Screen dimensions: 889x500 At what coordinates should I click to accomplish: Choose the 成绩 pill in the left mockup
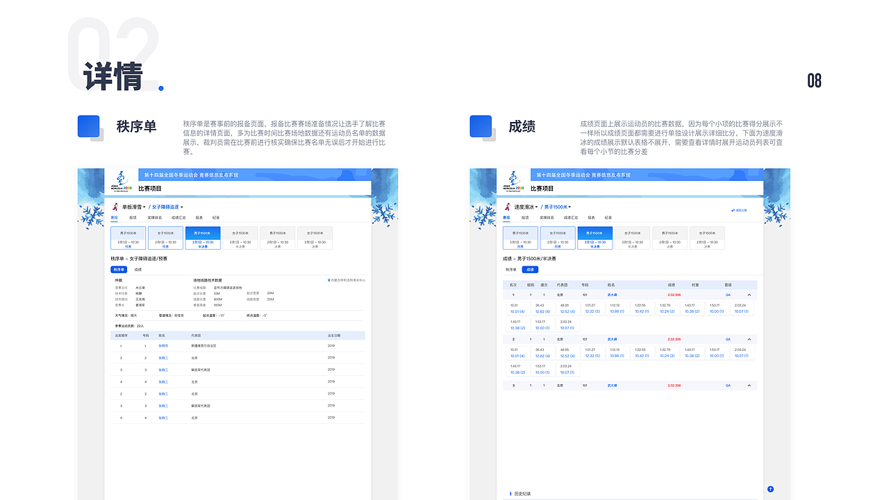point(138,269)
